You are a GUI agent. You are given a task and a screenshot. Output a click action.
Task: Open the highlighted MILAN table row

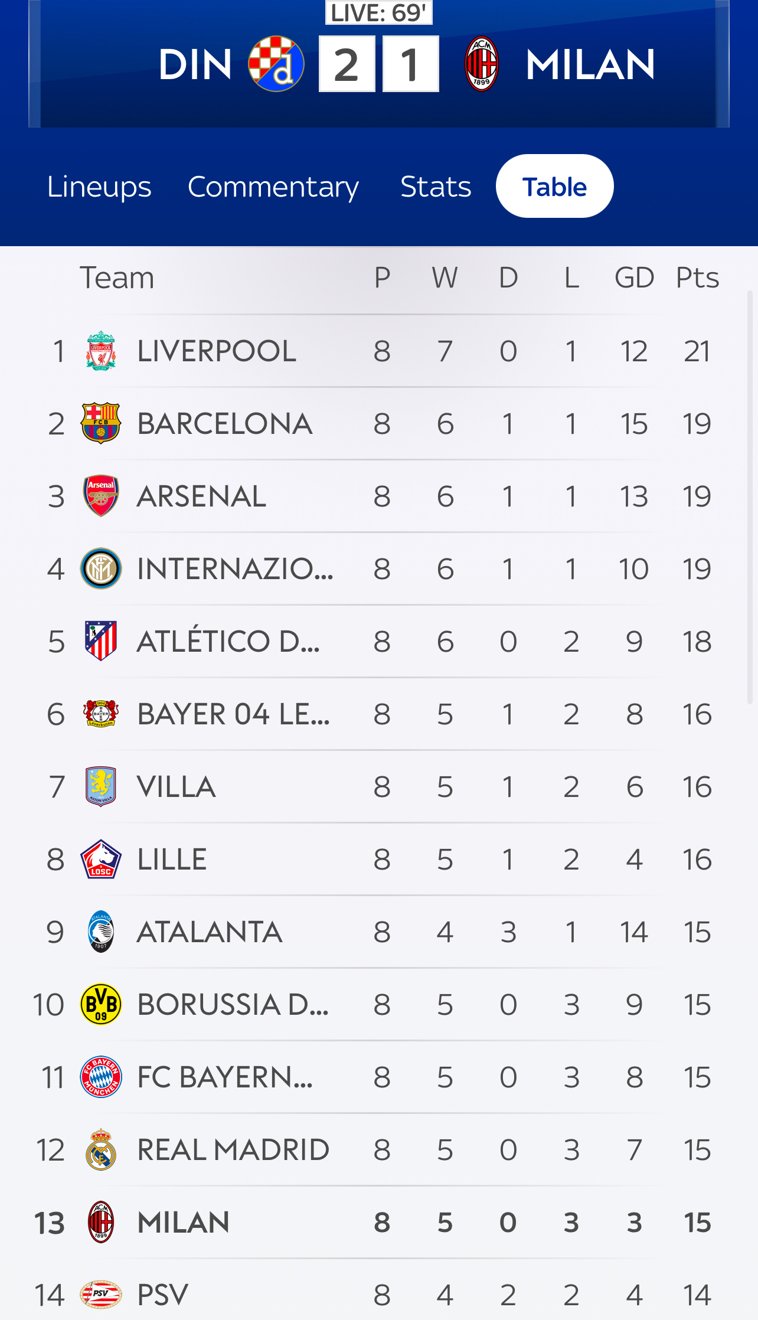[378, 1222]
